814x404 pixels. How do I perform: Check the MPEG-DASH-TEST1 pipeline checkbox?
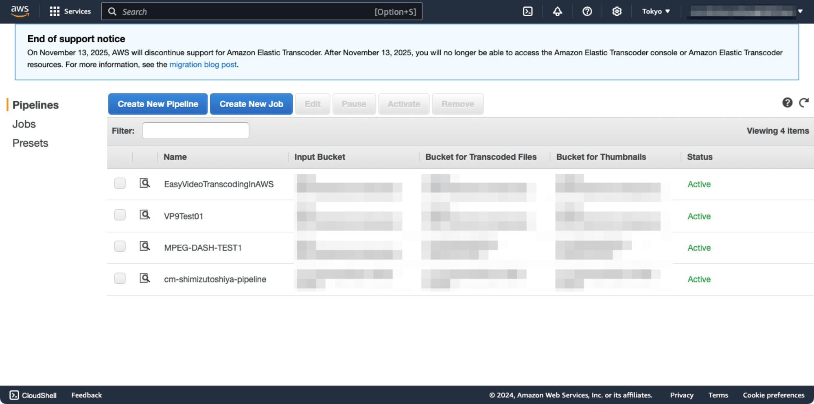[x=120, y=246]
